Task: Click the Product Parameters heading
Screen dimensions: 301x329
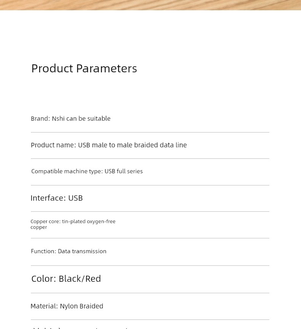Action: [x=84, y=69]
